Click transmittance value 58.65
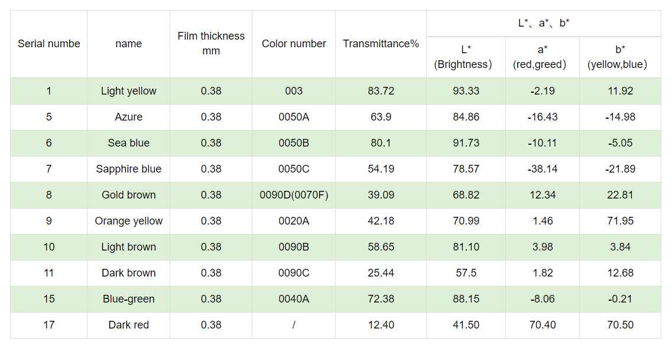This screenshot has width=672, height=348. tap(381, 247)
